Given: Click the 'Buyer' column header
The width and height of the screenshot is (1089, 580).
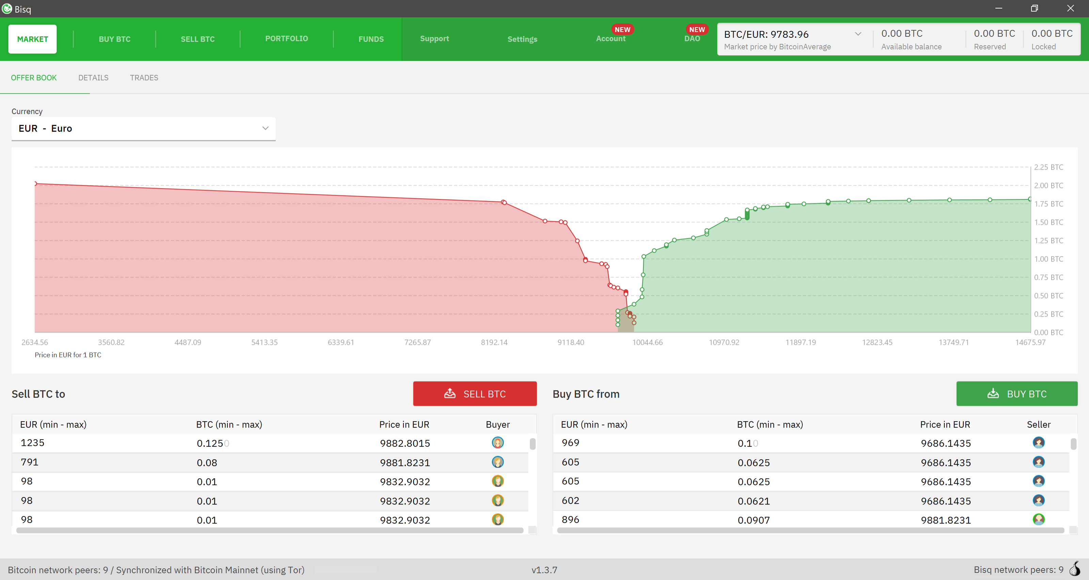Looking at the screenshot, I should (498, 425).
